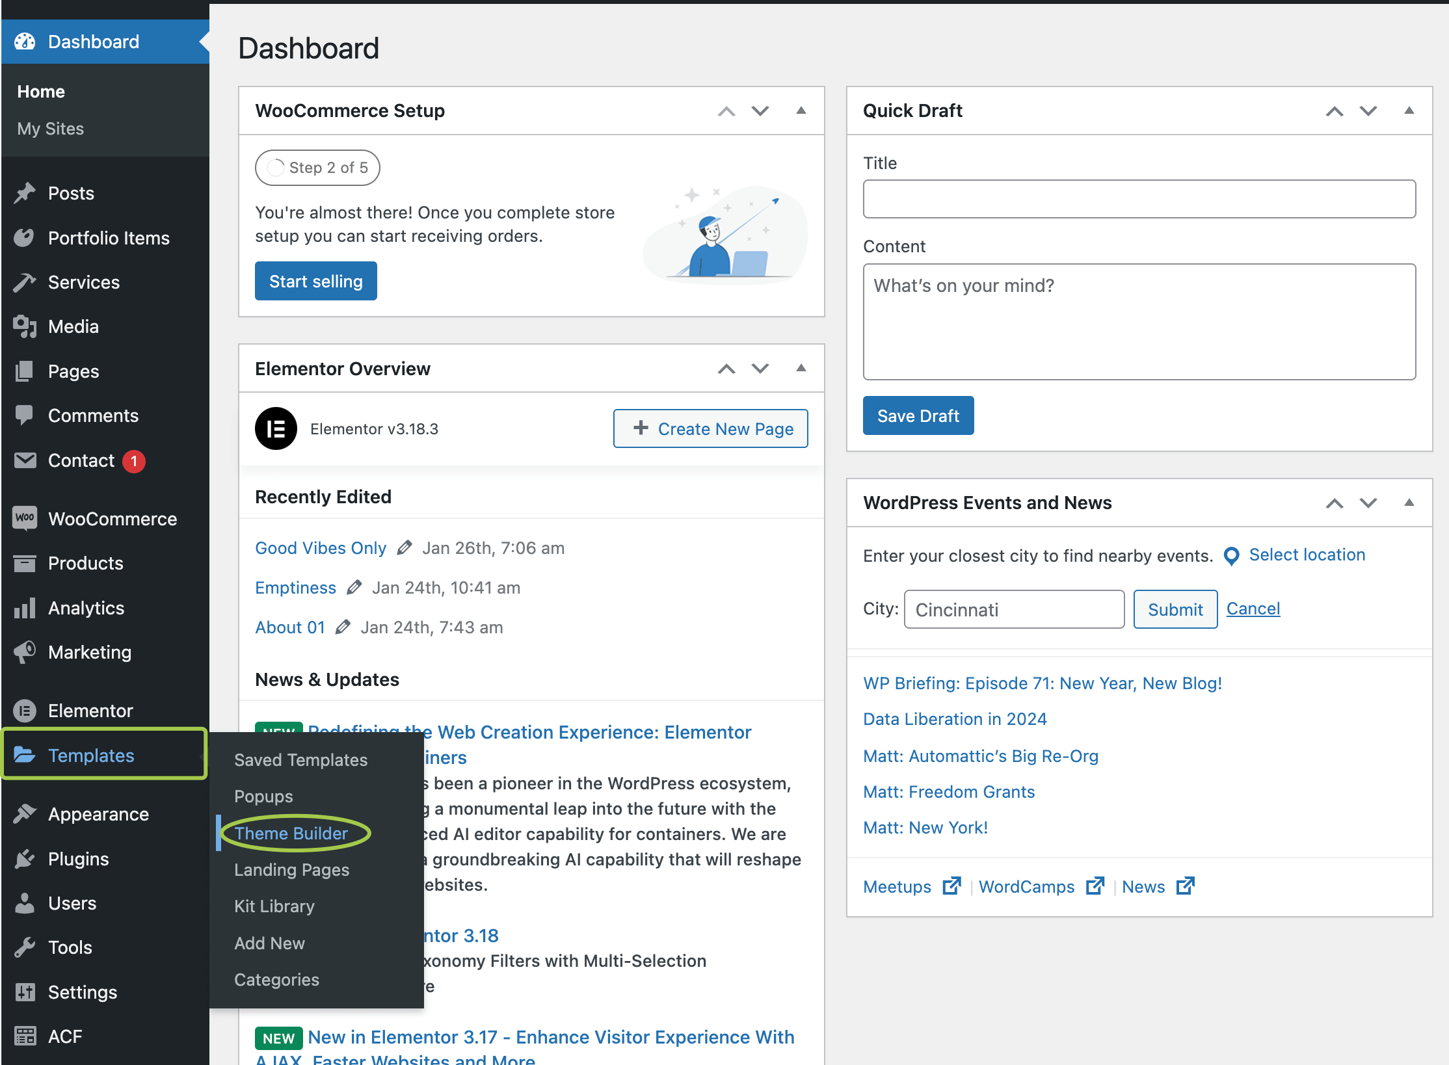Toggle the Quick Draft panel collapse triangle

click(x=1409, y=111)
